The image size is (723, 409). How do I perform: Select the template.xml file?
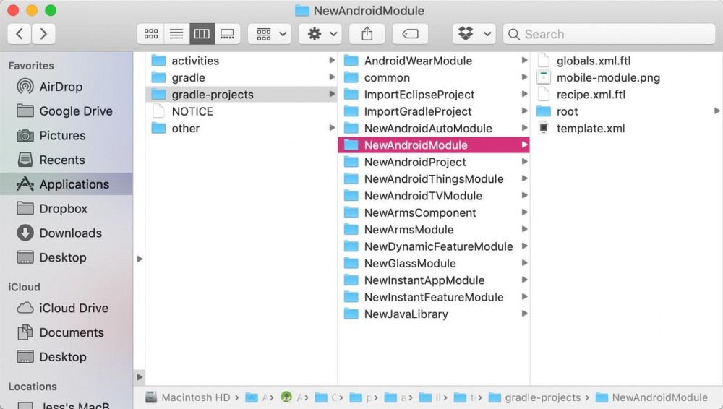(x=626, y=128)
